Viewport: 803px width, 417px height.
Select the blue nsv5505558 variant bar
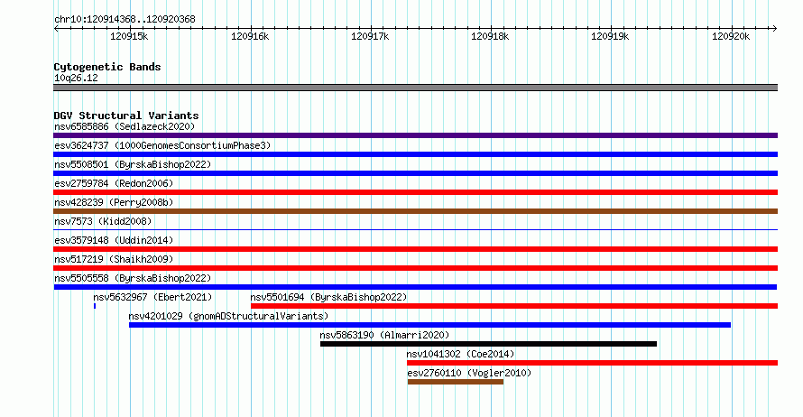click(x=415, y=287)
